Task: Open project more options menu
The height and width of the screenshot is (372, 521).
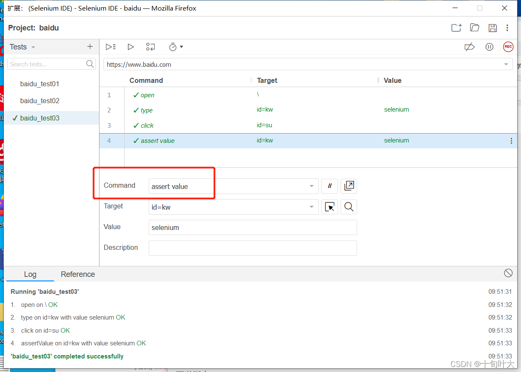Action: 507,28
